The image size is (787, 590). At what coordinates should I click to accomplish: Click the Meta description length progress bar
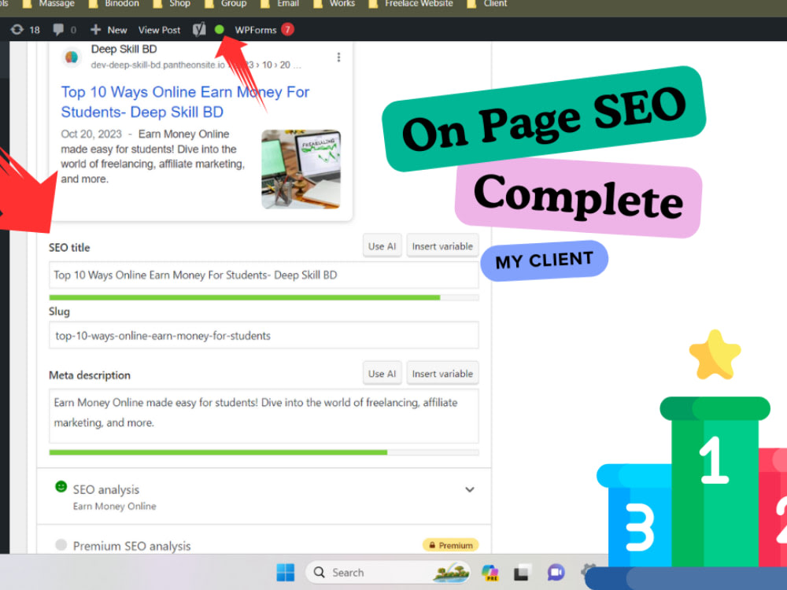[264, 452]
